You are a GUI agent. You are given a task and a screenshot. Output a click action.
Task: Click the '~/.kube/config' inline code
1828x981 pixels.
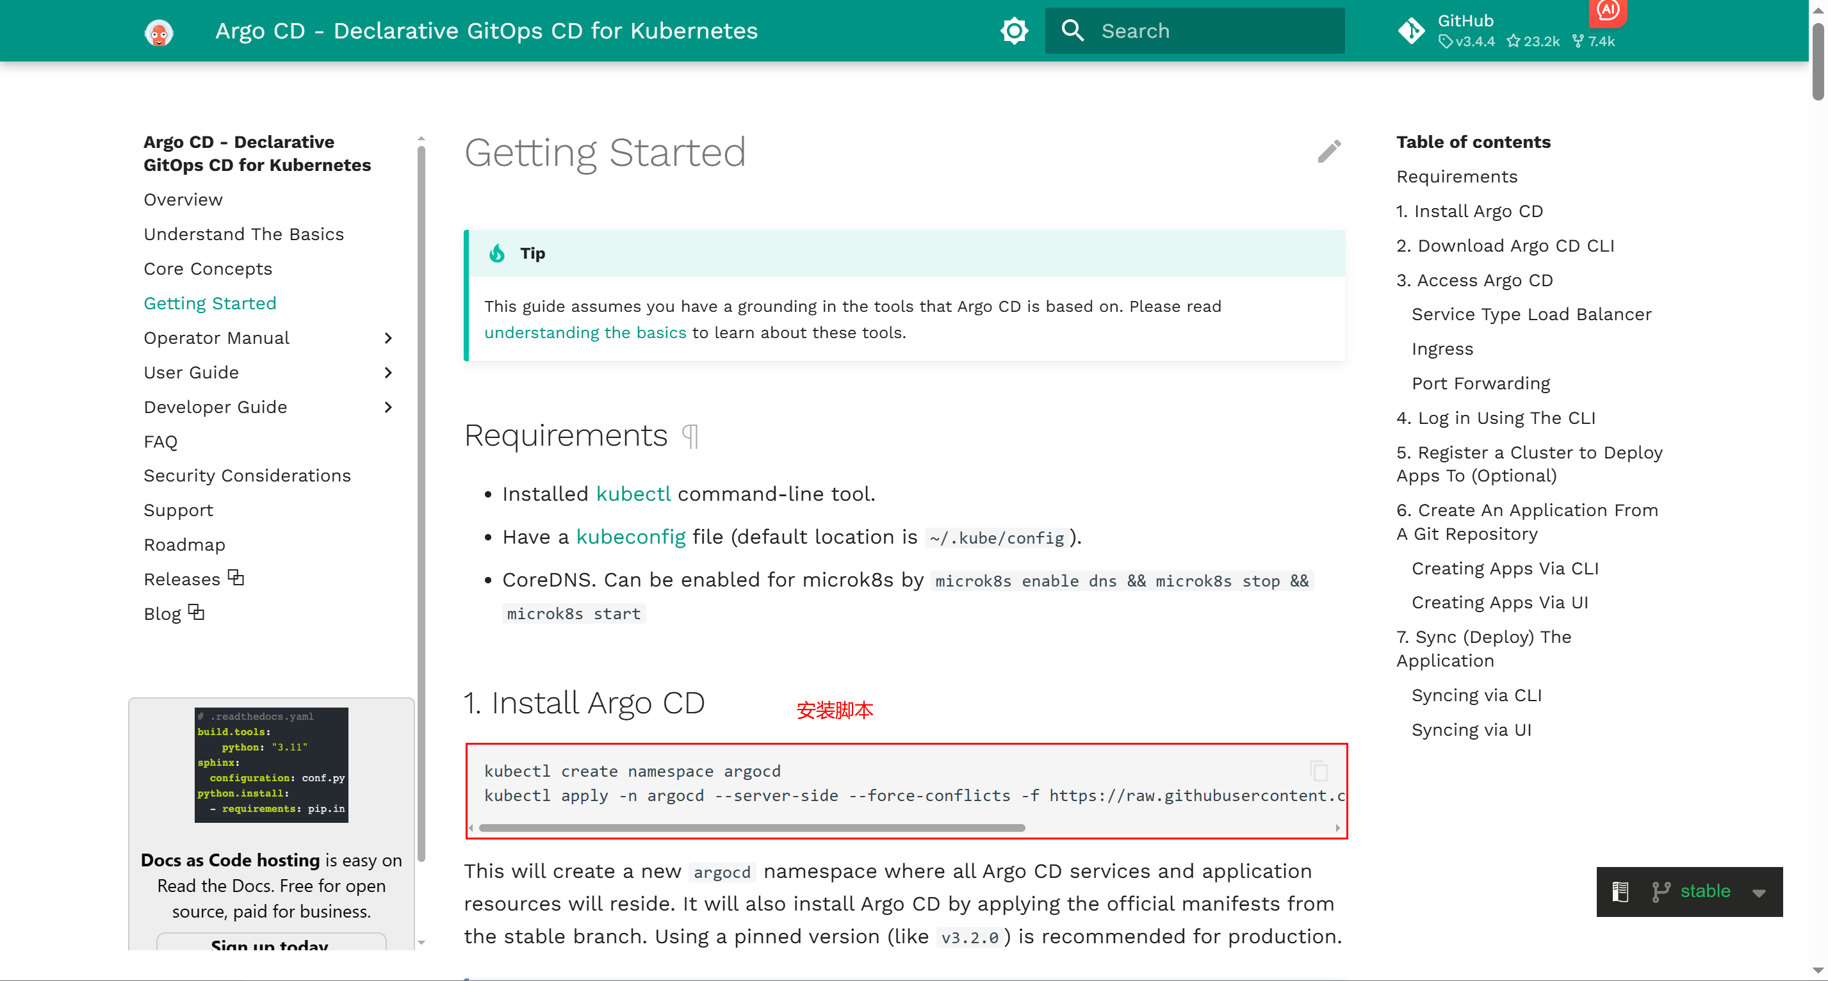997,539
